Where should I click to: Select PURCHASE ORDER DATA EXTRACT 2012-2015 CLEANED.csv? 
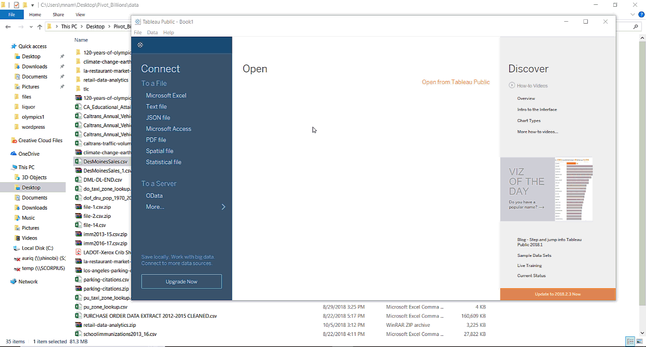[x=150, y=316]
